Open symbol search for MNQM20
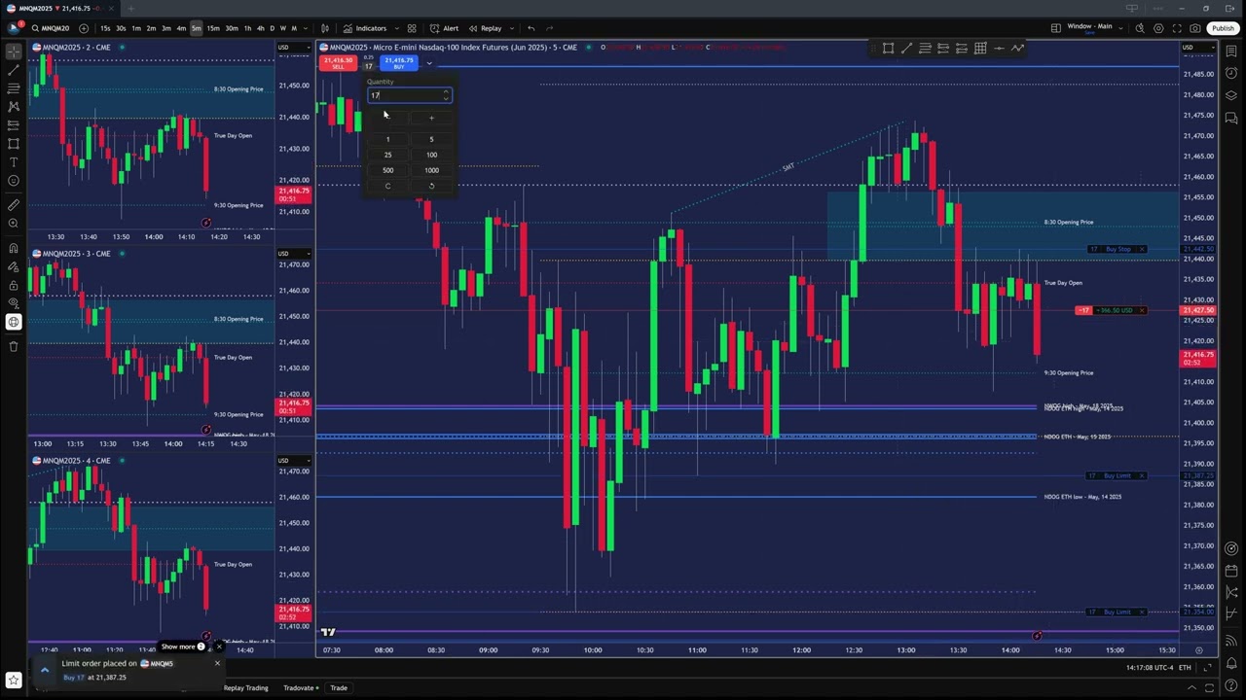 [50, 28]
